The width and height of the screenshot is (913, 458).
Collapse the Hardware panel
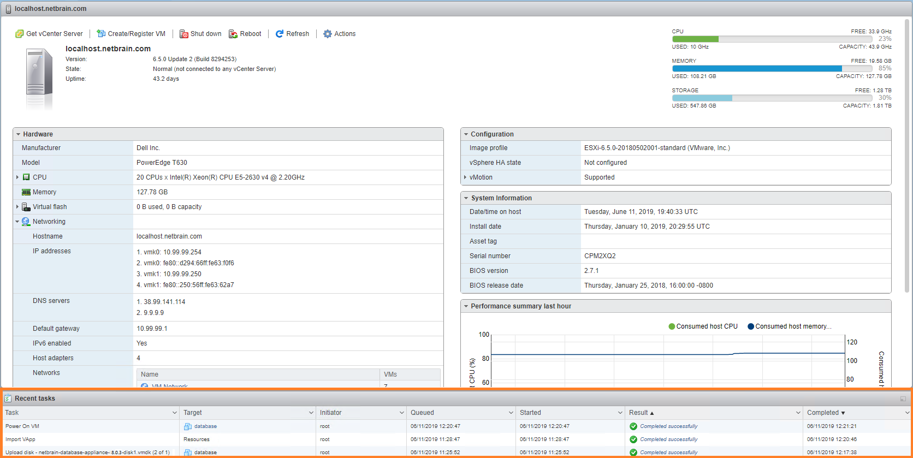point(18,134)
